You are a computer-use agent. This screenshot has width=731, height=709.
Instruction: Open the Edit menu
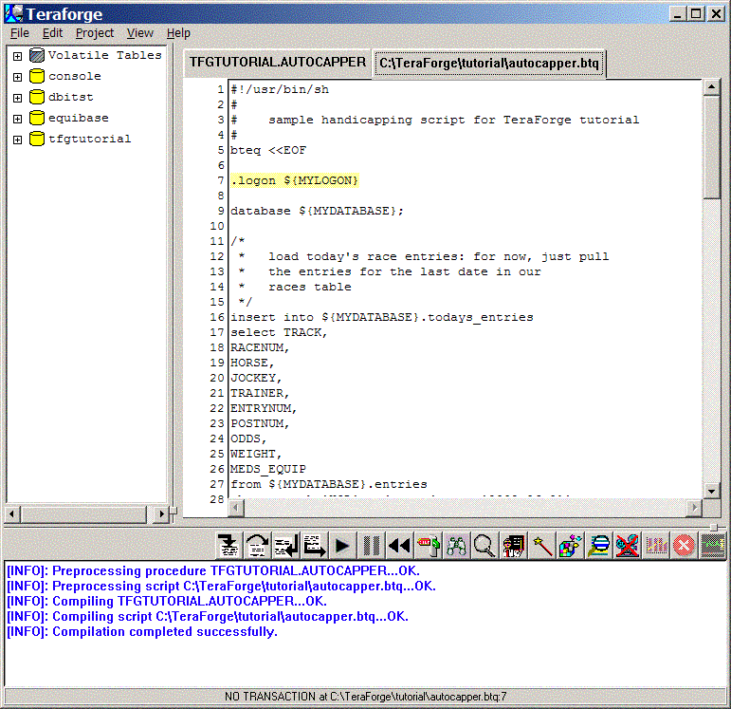pyautogui.click(x=52, y=33)
